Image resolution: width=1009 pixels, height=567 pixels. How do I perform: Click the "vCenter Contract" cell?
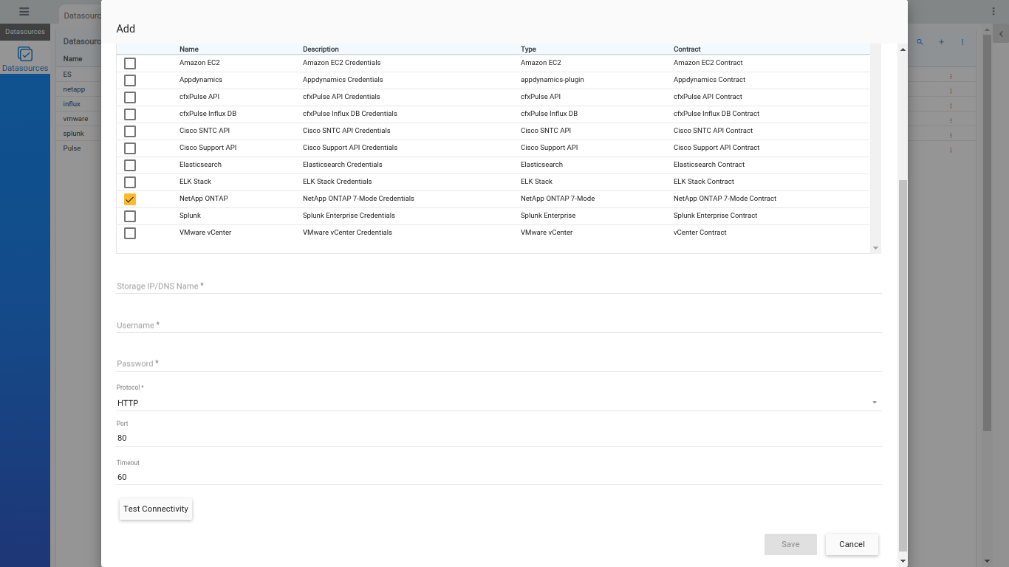tap(700, 233)
